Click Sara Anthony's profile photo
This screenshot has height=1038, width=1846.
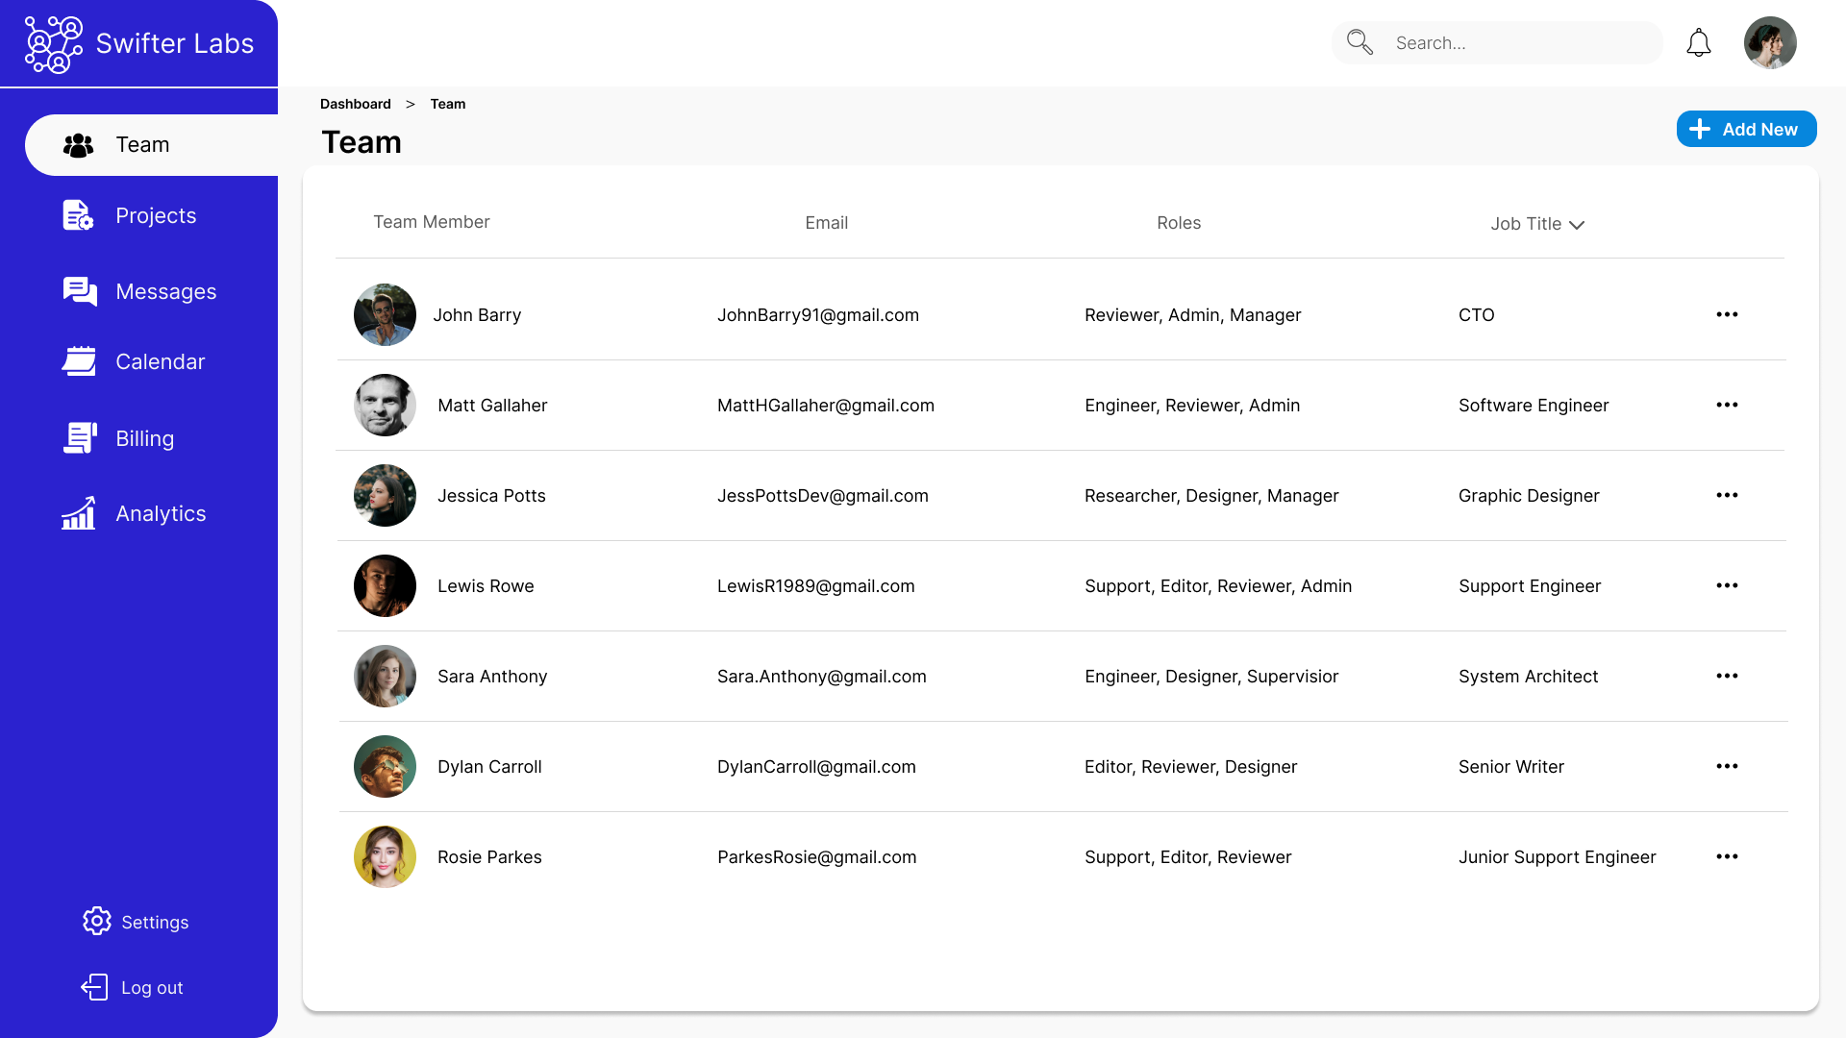pyautogui.click(x=385, y=676)
